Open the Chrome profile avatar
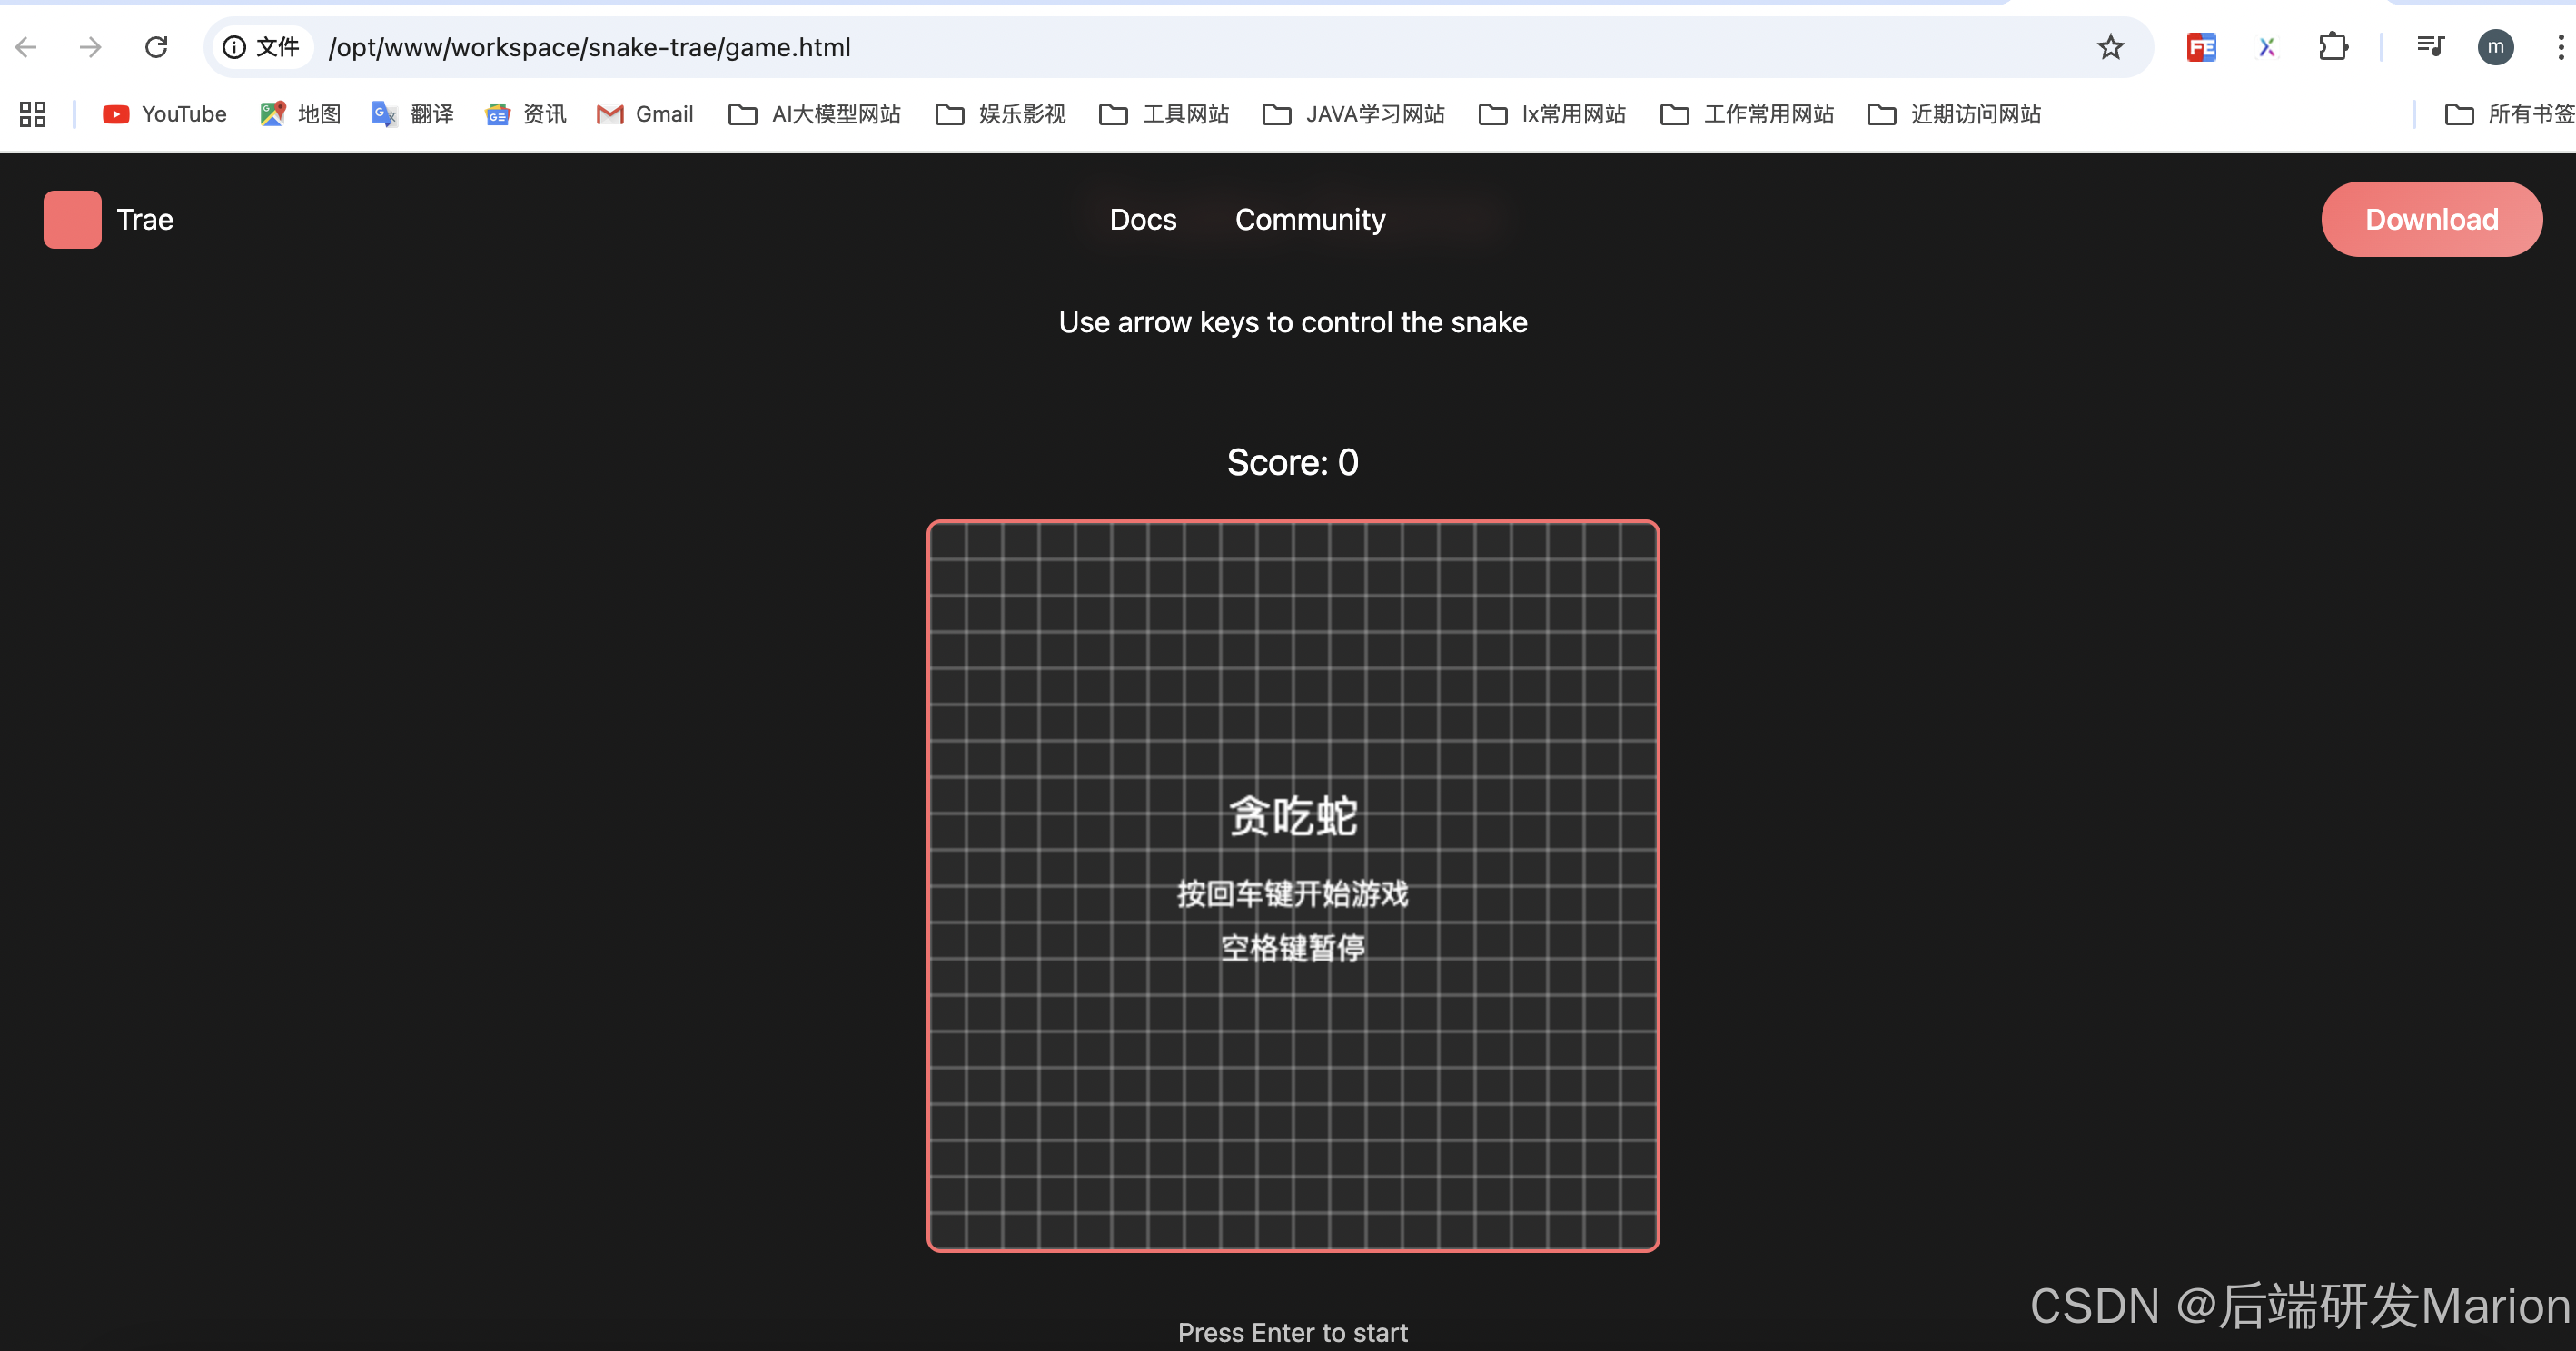 [x=2495, y=47]
